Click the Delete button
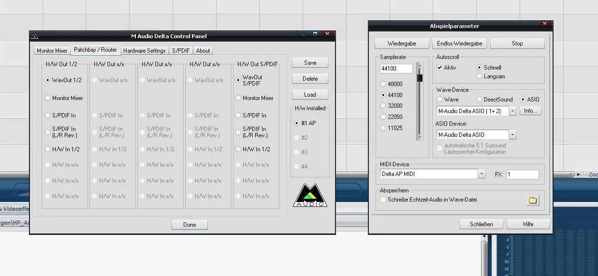598x276 pixels. (x=310, y=79)
